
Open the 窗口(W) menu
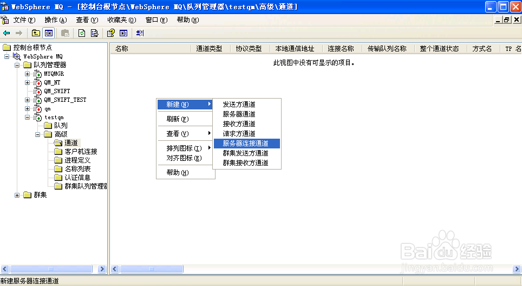156,20
